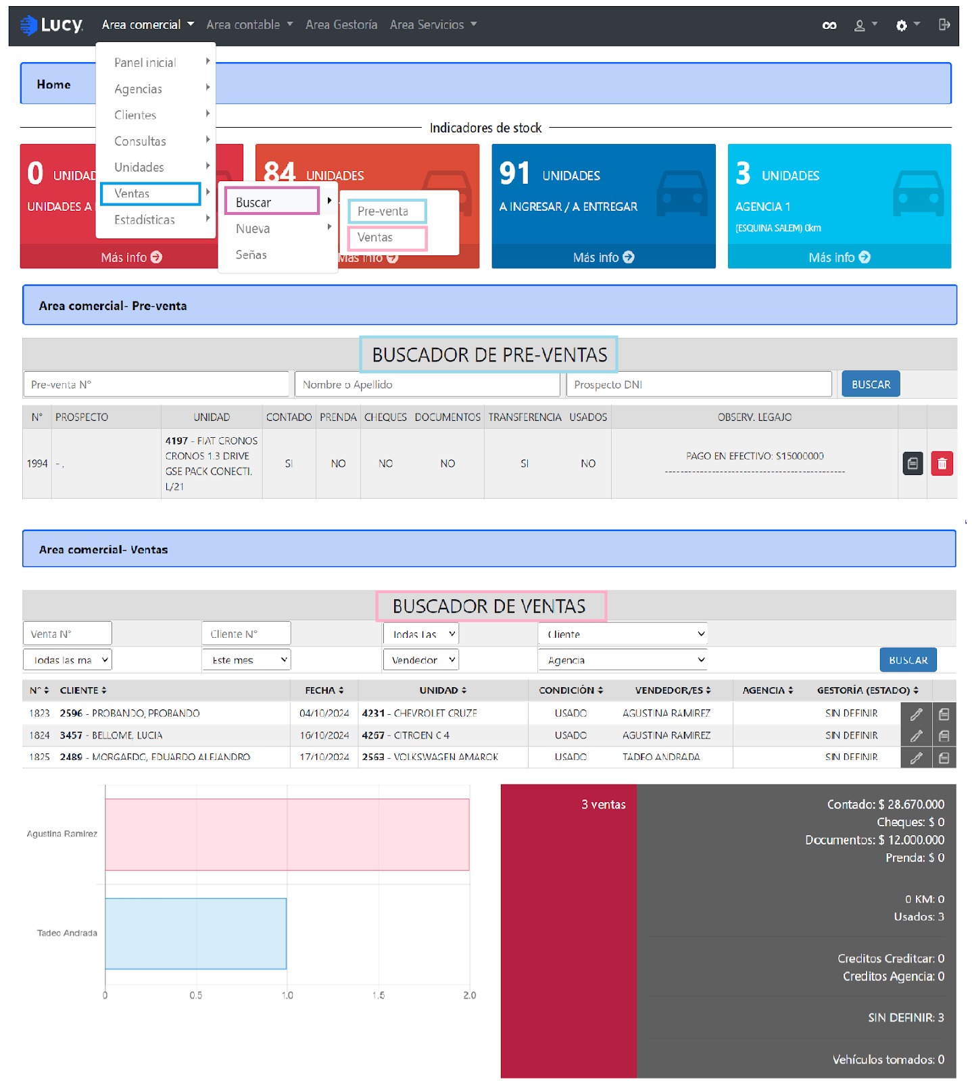Open the user profile icon menu
The width and height of the screenshot is (972, 1081).
[x=865, y=25]
